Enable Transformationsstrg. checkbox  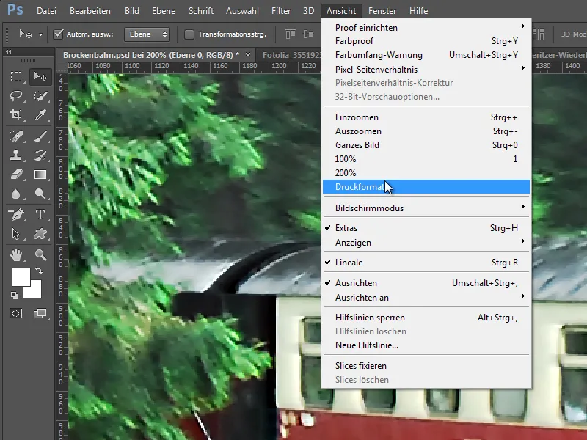[189, 34]
